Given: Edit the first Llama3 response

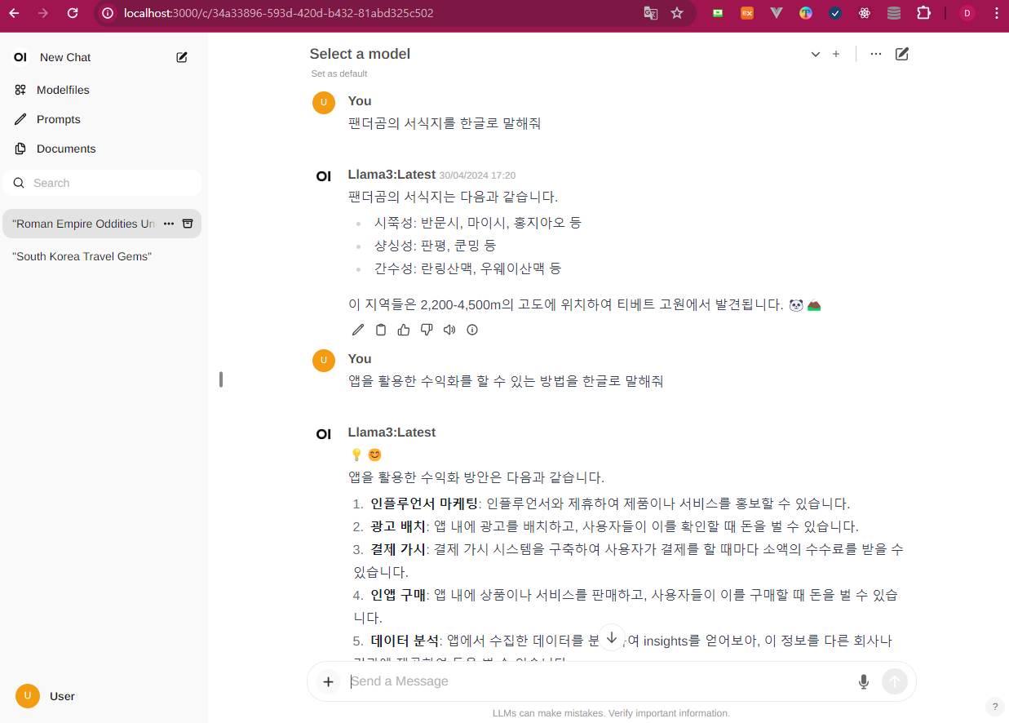Looking at the screenshot, I should click(358, 330).
